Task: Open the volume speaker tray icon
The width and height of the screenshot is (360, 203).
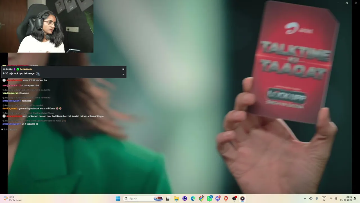Action: tap(336, 198)
